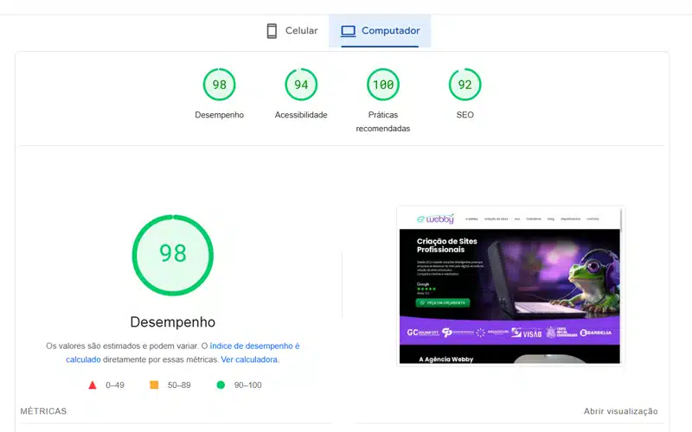Click the '0–49' legend range text

pos(115,384)
